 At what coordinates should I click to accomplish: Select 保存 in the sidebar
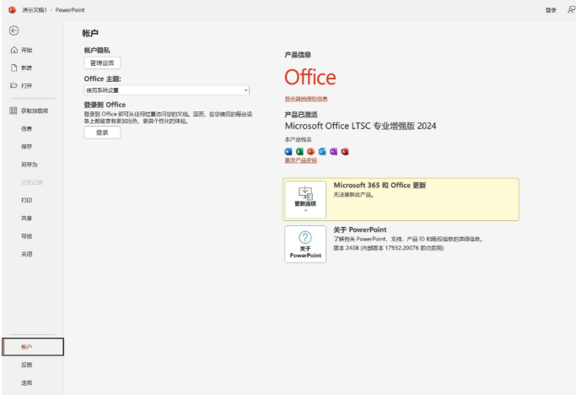(x=26, y=146)
